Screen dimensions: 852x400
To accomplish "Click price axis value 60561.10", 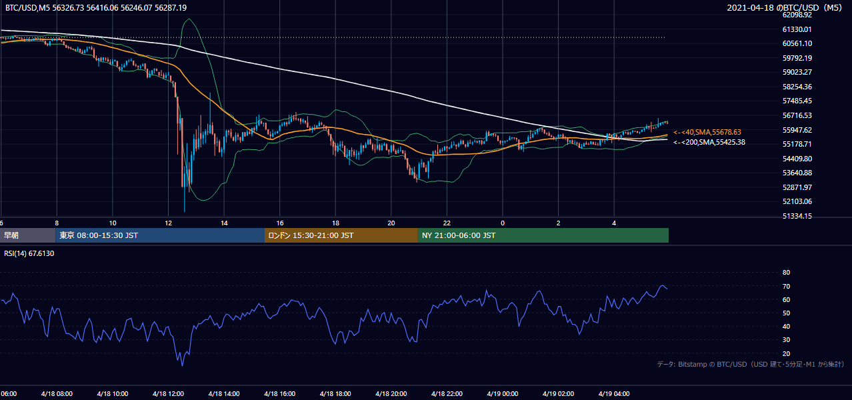I will (797, 43).
